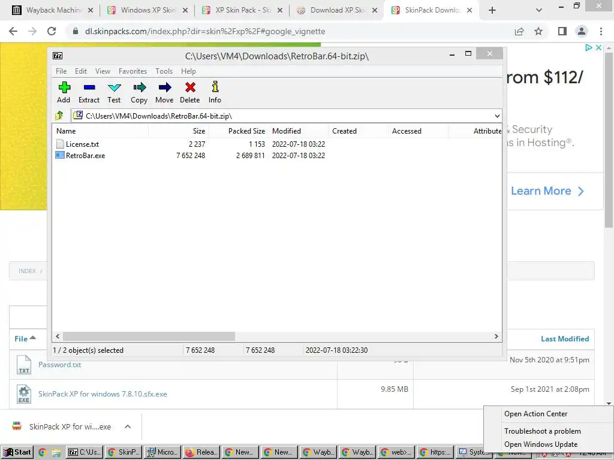Sort the archive by Modified column
This screenshot has height=460, width=614.
[299, 131]
